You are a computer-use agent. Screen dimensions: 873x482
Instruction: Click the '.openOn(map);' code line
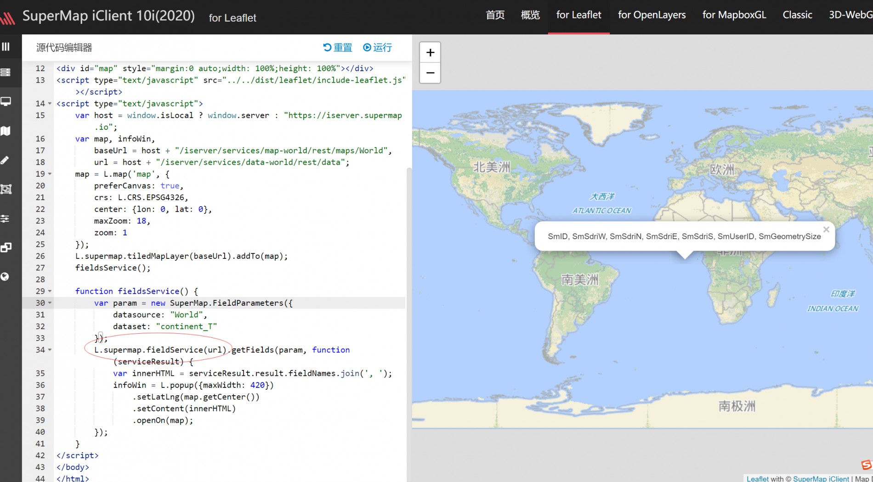[163, 420]
